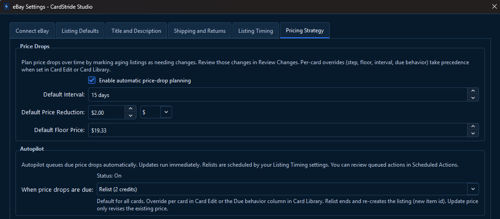Screen dimensions: 500x219
Task: Click the Default Price Reduction amount field
Action: click(106, 112)
